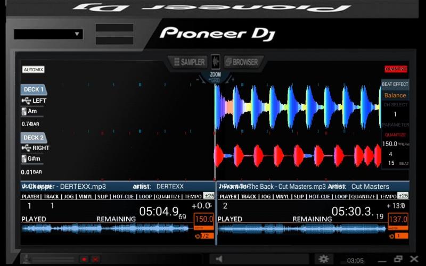Click the lower dark field beside the dropdown
This screenshot has width=426, height=266.
[114, 40]
